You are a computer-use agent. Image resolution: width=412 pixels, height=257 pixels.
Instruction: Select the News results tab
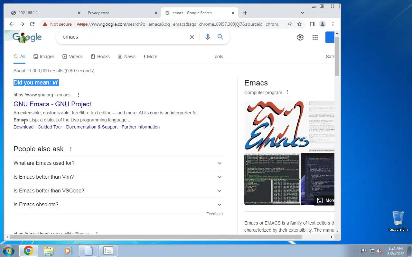click(x=126, y=57)
